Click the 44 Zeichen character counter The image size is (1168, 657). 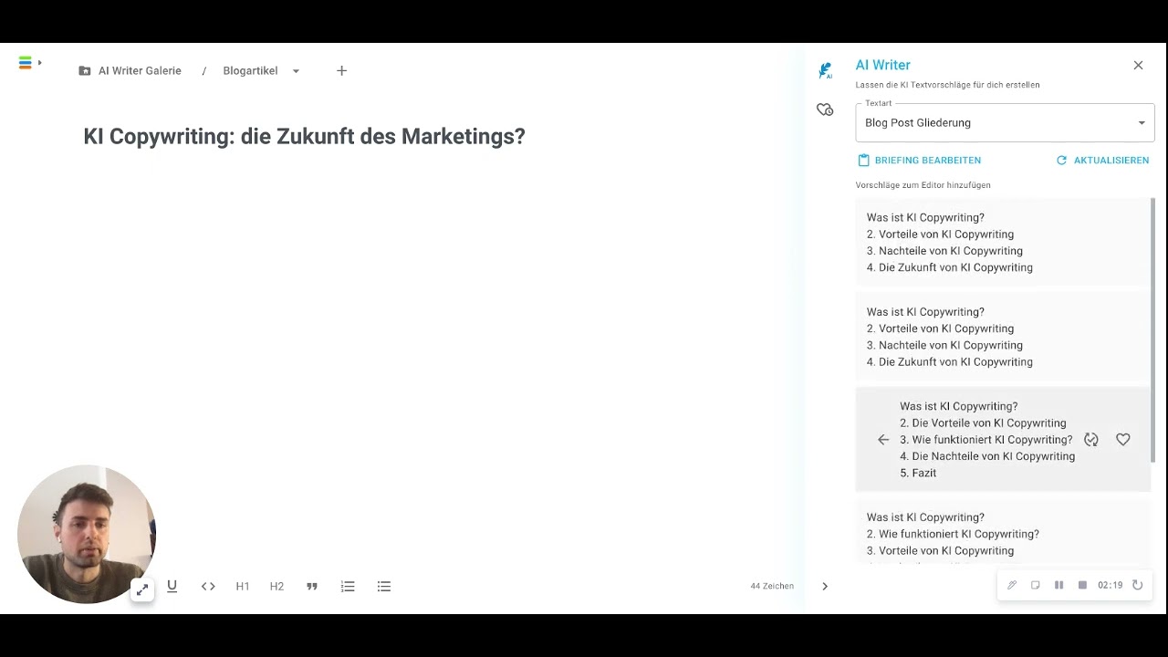point(772,586)
